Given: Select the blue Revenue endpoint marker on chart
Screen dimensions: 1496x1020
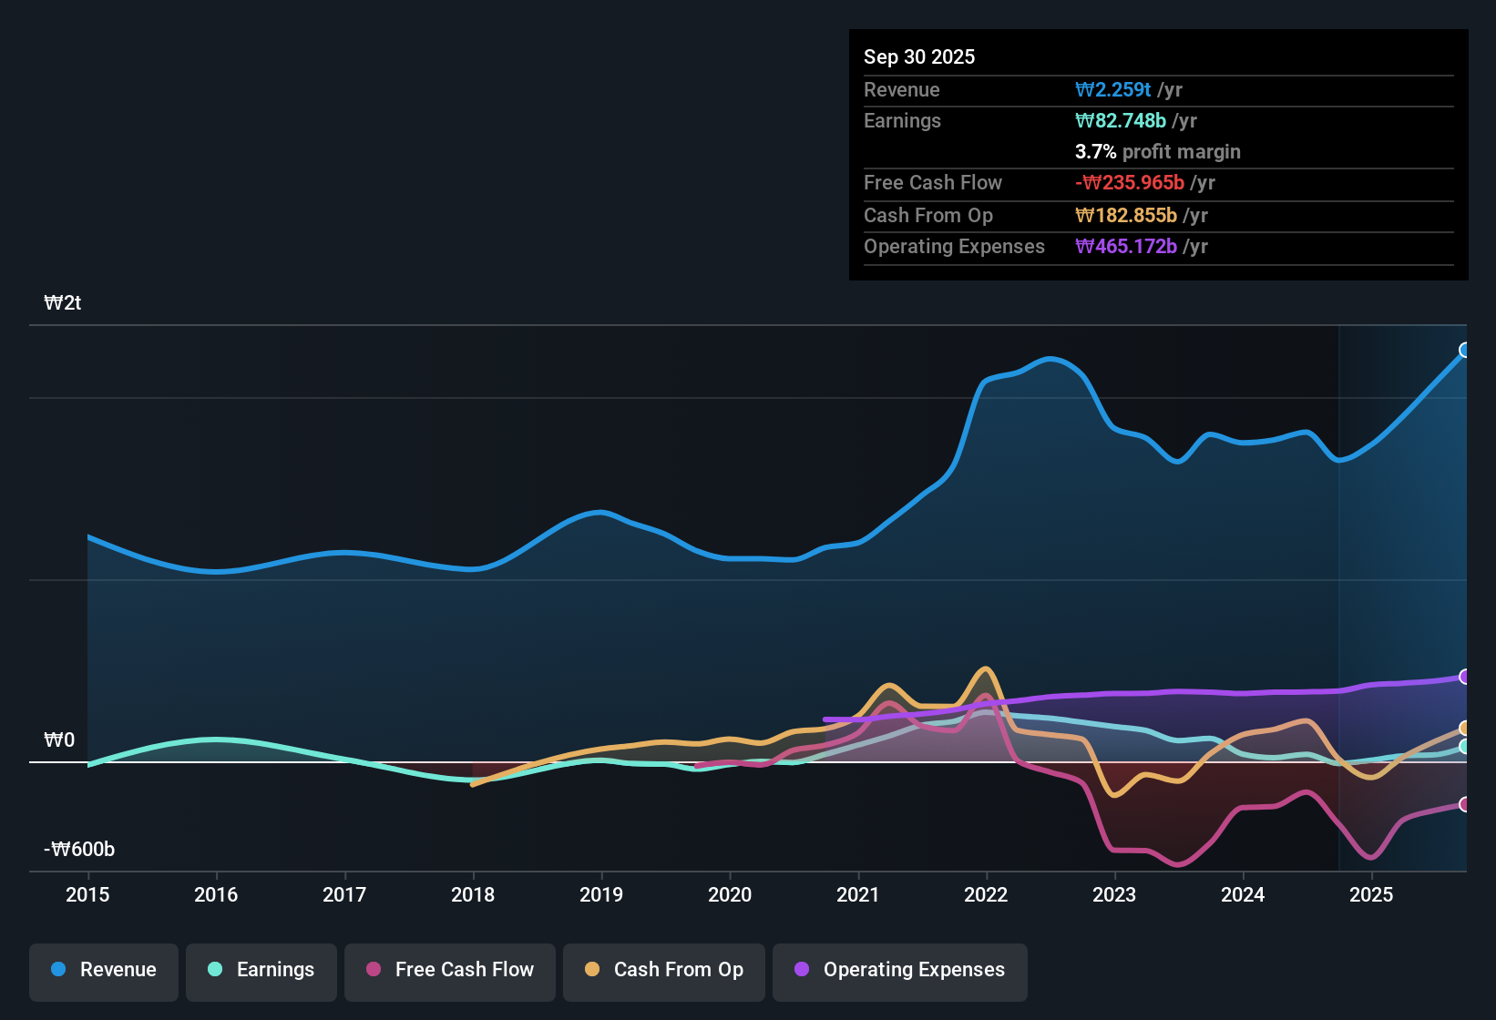Looking at the screenshot, I should point(1465,349).
